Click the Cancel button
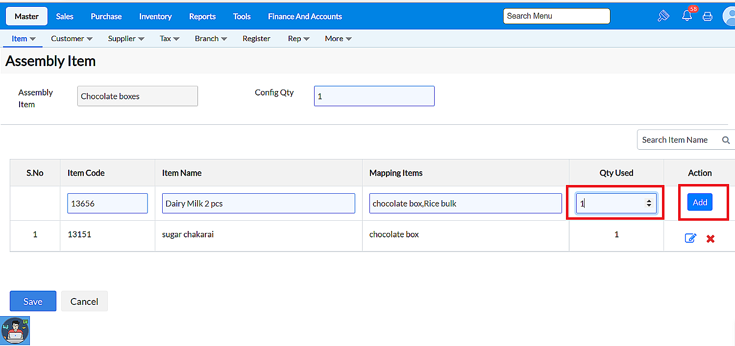This screenshot has width=735, height=346. pos(84,301)
